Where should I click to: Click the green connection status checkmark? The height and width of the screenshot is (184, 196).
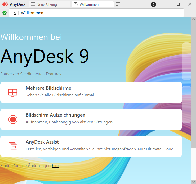pyautogui.click(x=5, y=13)
